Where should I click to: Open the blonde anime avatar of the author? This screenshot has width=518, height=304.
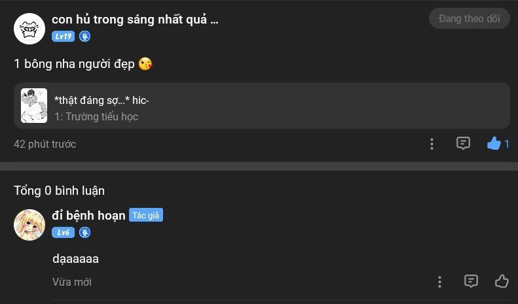coord(29,225)
